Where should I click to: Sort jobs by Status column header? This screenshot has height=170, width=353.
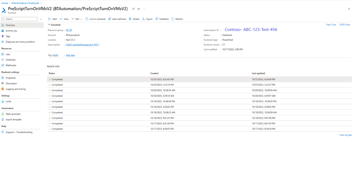pyautogui.click(x=52, y=73)
